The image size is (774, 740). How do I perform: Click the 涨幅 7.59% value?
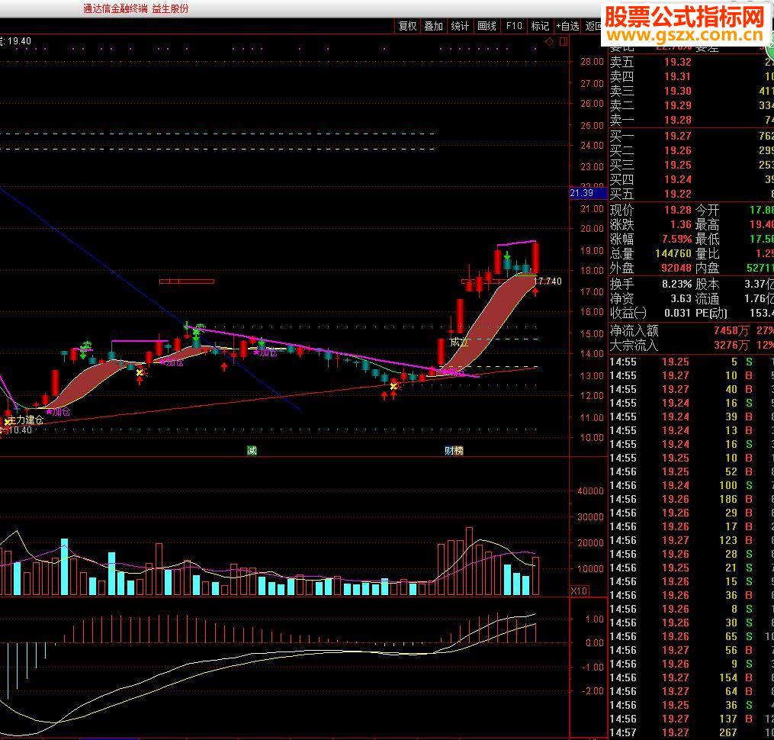click(x=676, y=239)
